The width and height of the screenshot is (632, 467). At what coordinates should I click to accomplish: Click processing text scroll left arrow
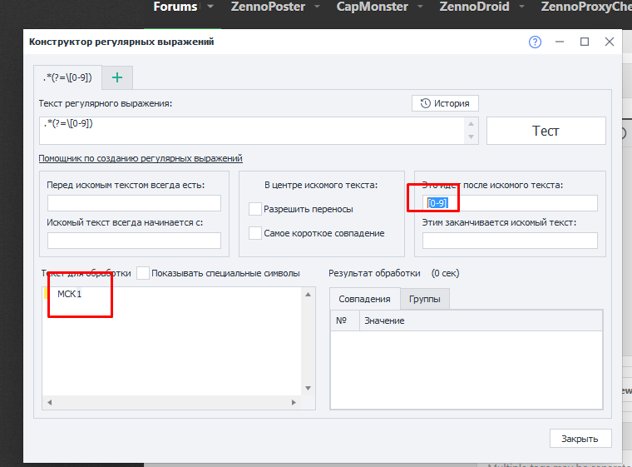coord(50,402)
